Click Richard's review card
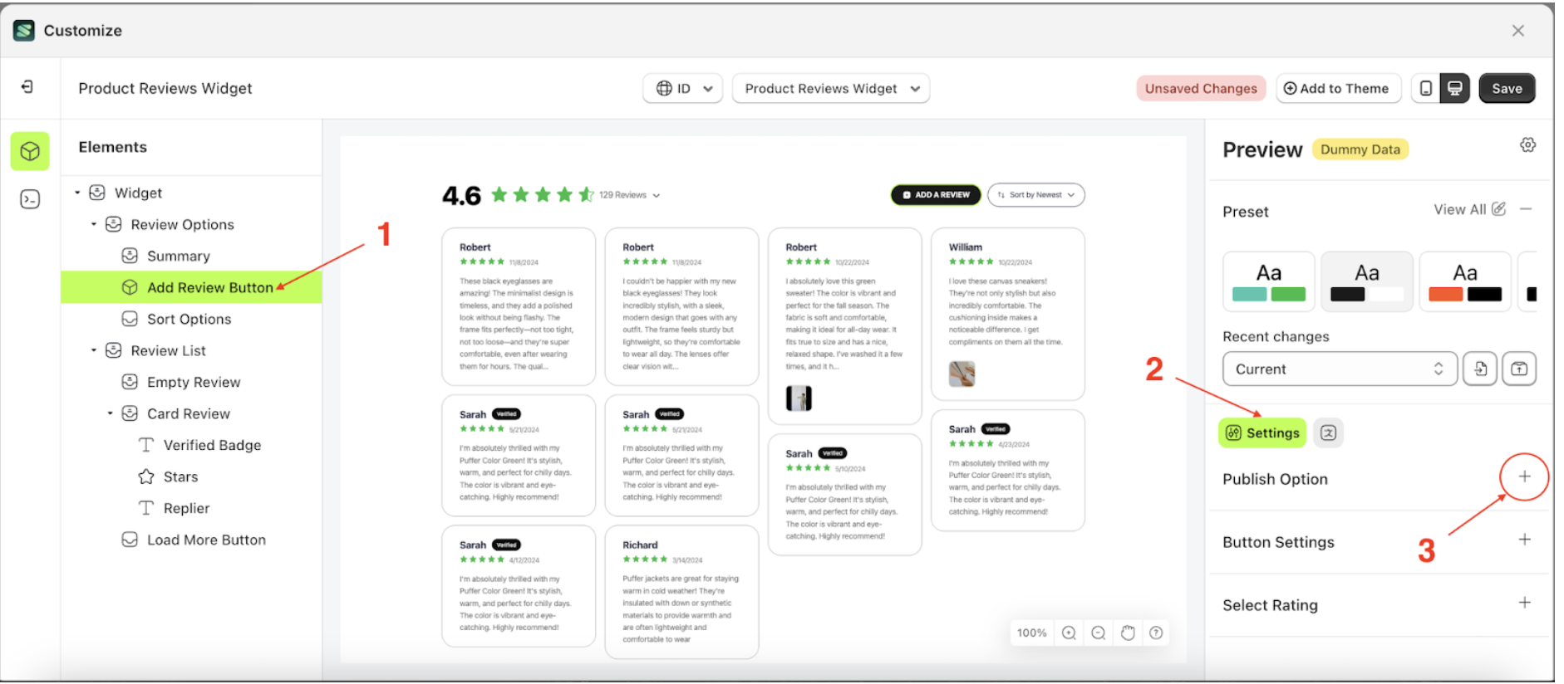Image resolution: width=1564 pixels, height=684 pixels. [x=681, y=592]
